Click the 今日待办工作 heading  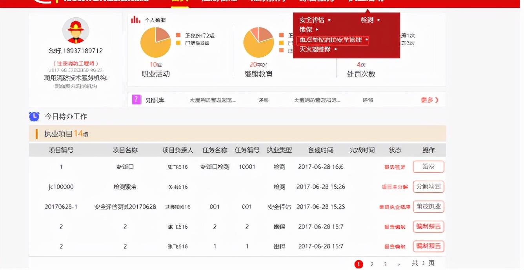66,117
